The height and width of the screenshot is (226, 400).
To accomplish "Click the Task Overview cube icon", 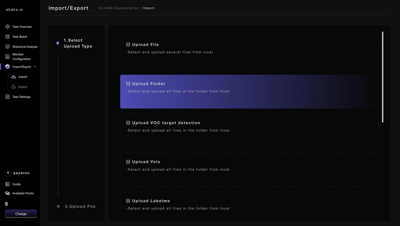I will [7, 27].
